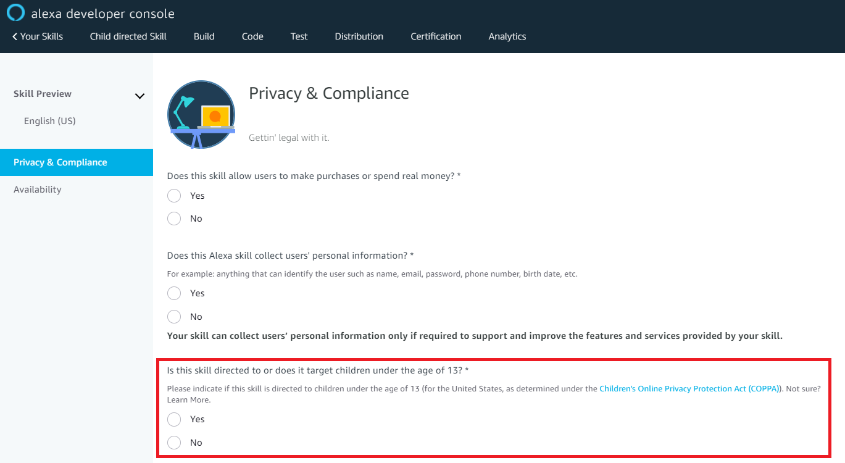Navigate back using the Your Skills arrow
This screenshot has width=845, height=463.
(37, 36)
